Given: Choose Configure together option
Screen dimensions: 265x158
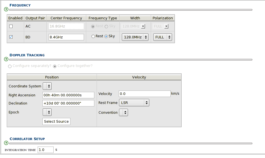Looking at the screenshot, I should pos(54,66).
